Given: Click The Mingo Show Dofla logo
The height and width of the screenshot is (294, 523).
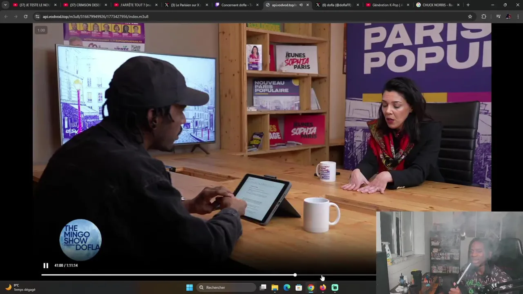Looking at the screenshot, I should (x=80, y=240).
